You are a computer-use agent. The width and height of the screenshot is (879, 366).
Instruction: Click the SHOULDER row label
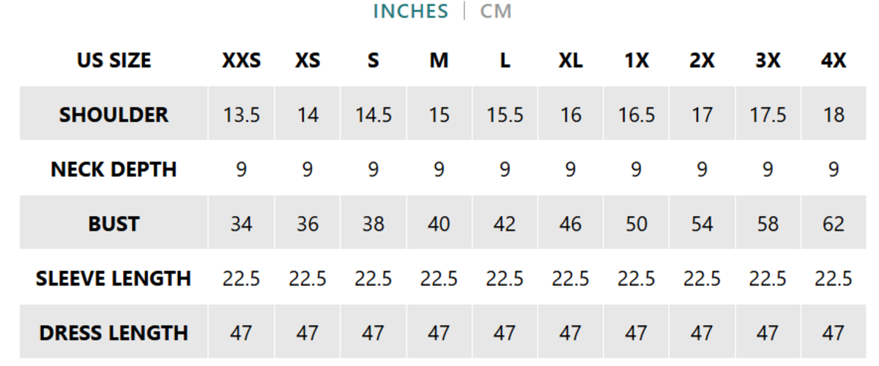[x=114, y=114]
